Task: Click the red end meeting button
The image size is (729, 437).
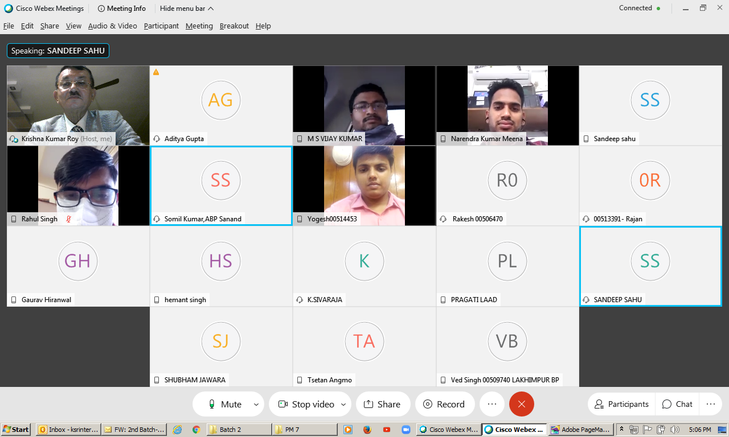Action: tap(521, 404)
